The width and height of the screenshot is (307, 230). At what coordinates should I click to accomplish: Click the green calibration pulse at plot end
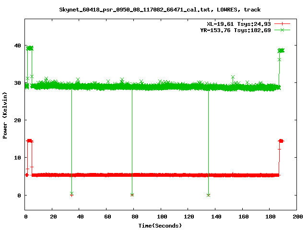281,51
